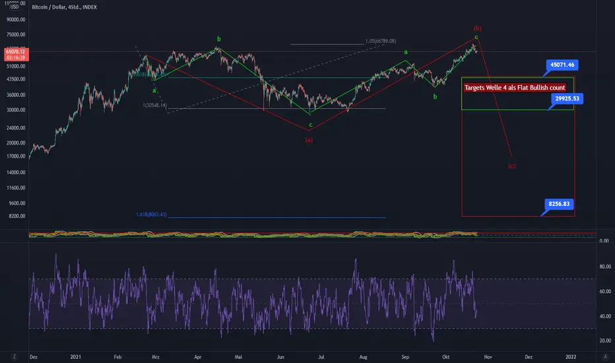The image size is (615, 363).
Task: Click the 90000.00 price scale label
Action: coord(16,20)
